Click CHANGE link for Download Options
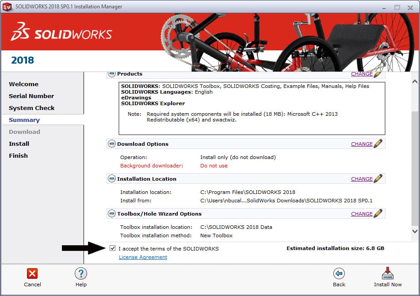This screenshot has width=420, height=296. [x=362, y=144]
